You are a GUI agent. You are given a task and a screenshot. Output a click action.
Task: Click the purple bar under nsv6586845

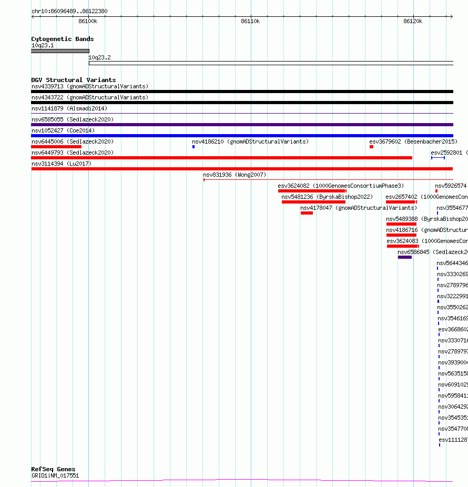pyautogui.click(x=405, y=257)
